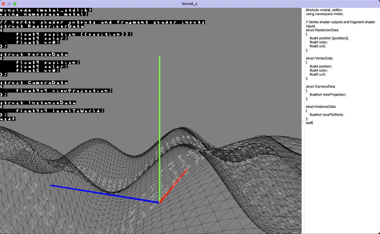Viewport: 380px width, 234px height.
Task: Click the splitter handle beside the text editor
Action: click(x=303, y=121)
